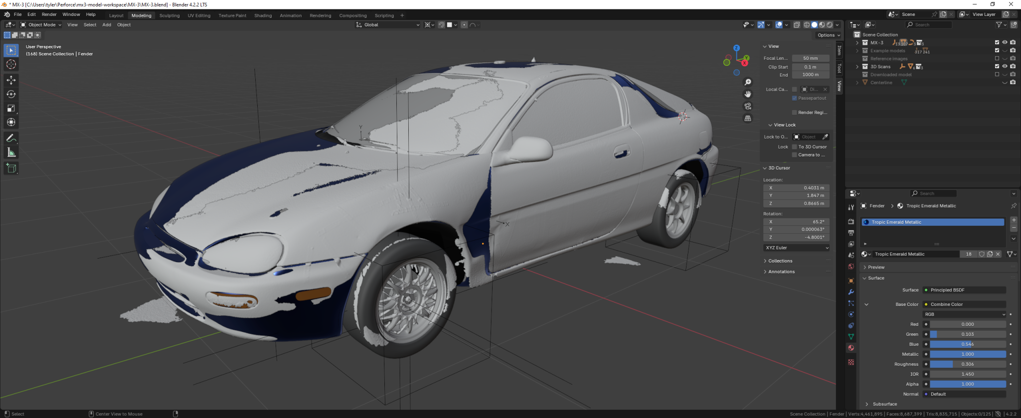Image resolution: width=1021 pixels, height=418 pixels.
Task: Enable Lock To 3D Cursor checkbox
Action: click(x=795, y=147)
